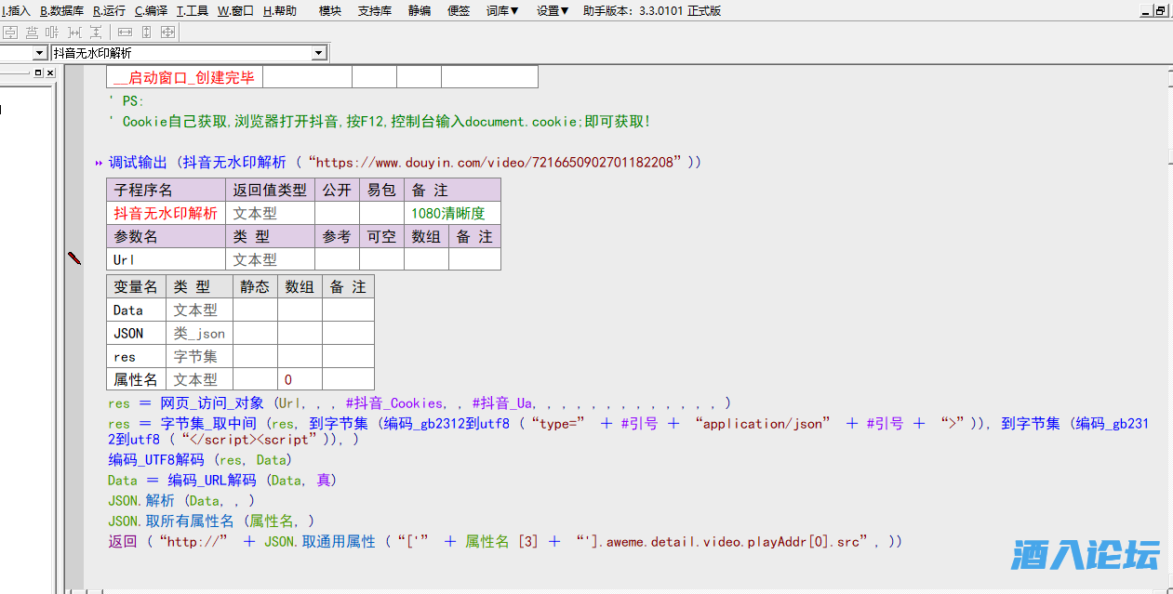This screenshot has height=594, width=1173.
Task: Click the equal horizontal spacing icon
Action: tap(74, 32)
